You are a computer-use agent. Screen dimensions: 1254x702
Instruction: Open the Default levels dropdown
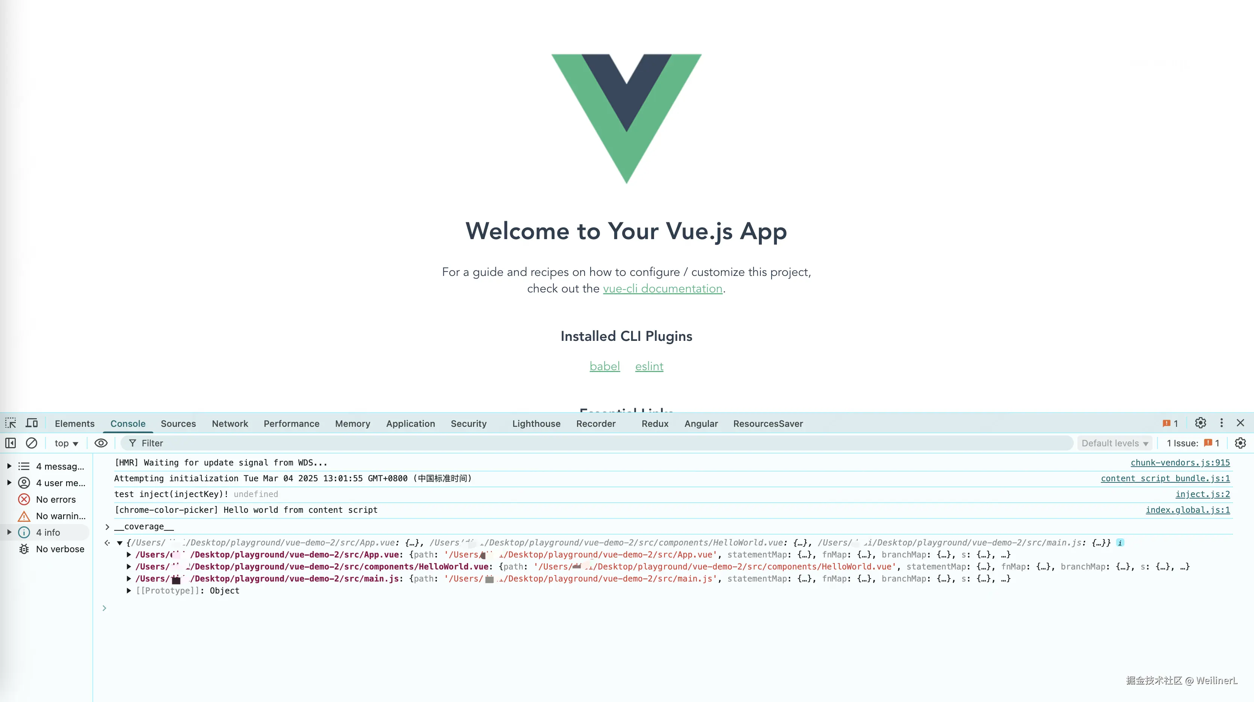click(1114, 443)
